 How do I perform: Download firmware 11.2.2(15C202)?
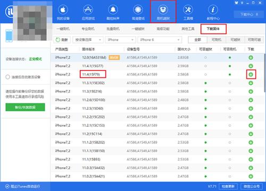(251, 117)
